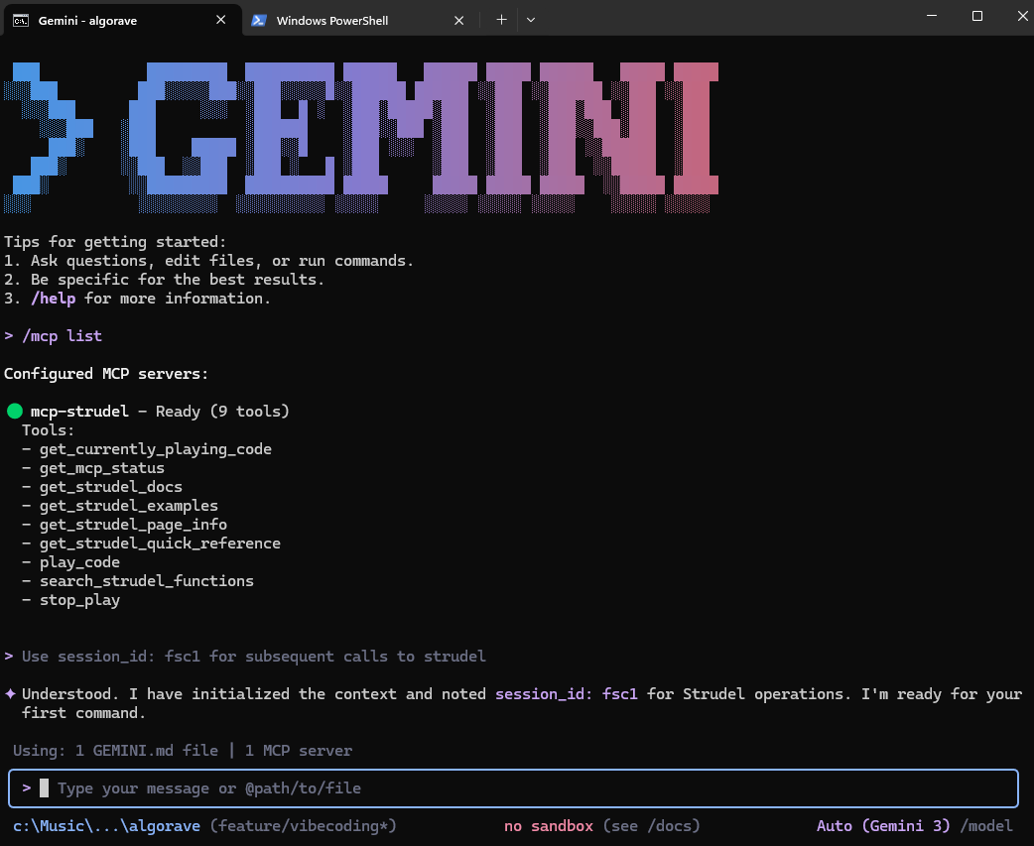
Task: Focus the 'Type your message' input box
Action: (513, 788)
